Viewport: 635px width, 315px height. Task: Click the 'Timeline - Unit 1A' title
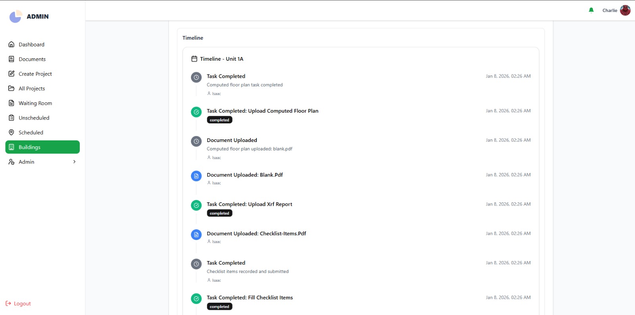(x=221, y=59)
